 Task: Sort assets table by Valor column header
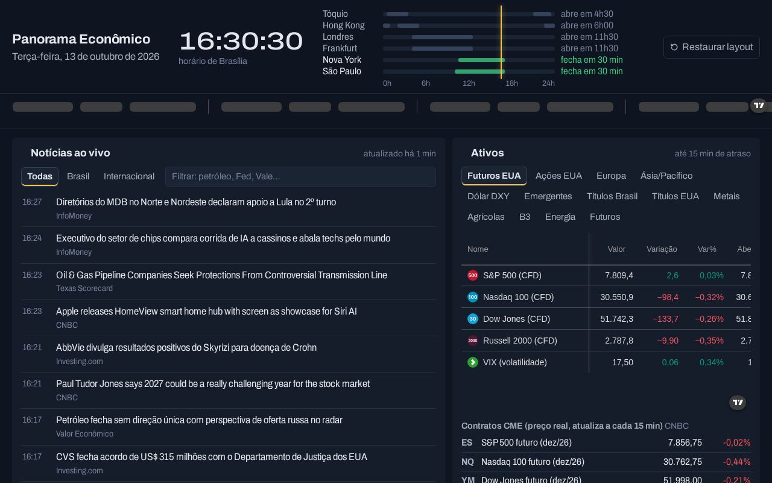tap(616, 249)
